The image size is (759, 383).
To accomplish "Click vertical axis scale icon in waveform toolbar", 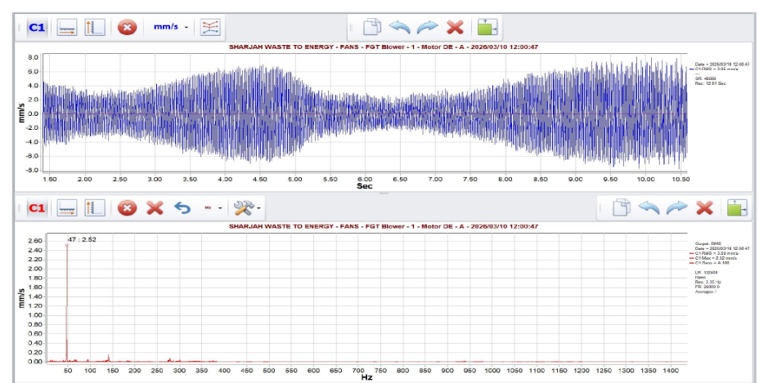I will click(95, 27).
